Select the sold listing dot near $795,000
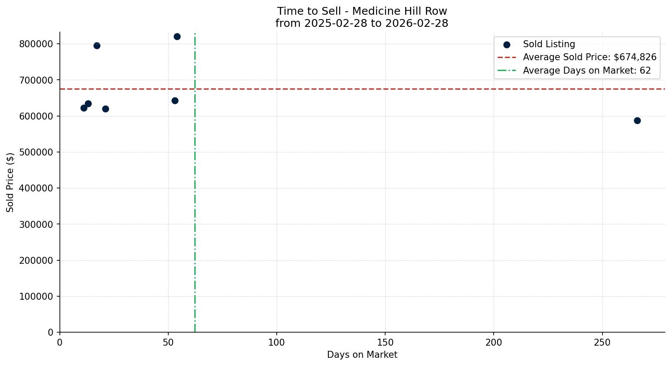Viewport: 671px width, 366px height. [97, 45]
